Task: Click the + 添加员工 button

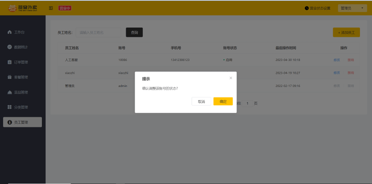Action: coord(346,33)
